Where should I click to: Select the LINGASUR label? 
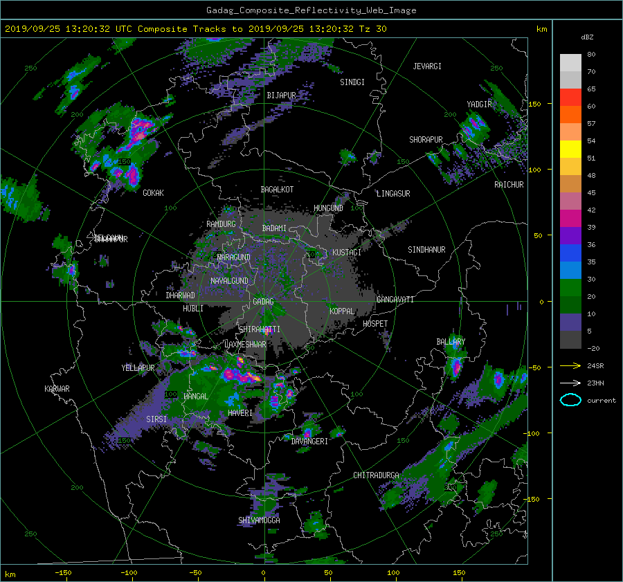click(x=393, y=194)
